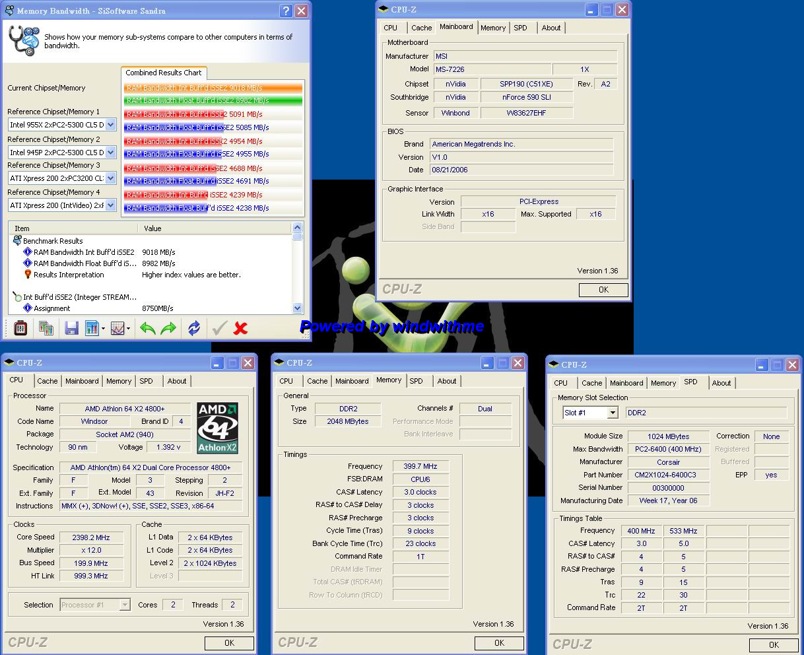This screenshot has height=655, width=804.
Task: Click OK in CPU-Z CPU window
Action: (x=229, y=642)
